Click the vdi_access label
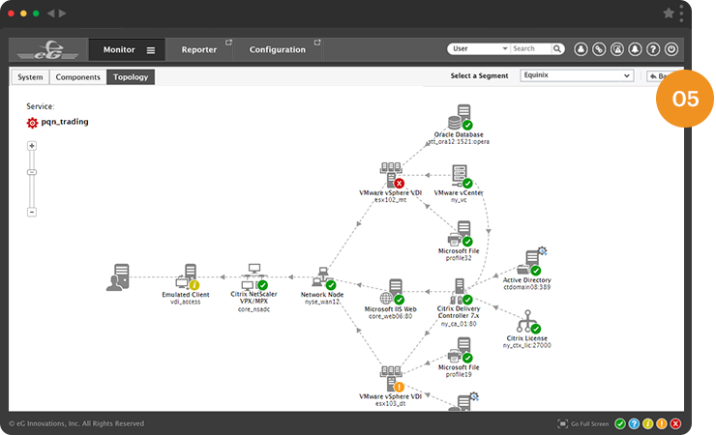The height and width of the screenshot is (435, 716). pos(186,302)
